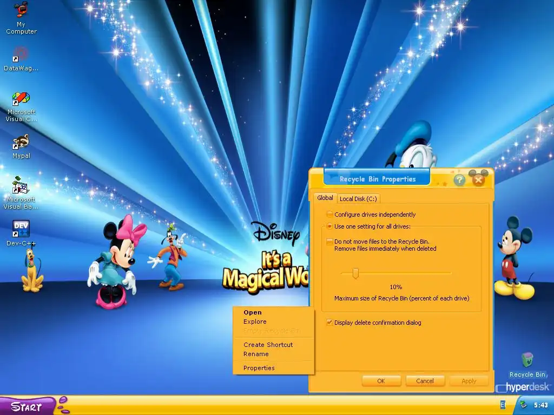The width and height of the screenshot is (554, 415).
Task: Select the Mypal raccoon desktop icon
Action: [21, 146]
